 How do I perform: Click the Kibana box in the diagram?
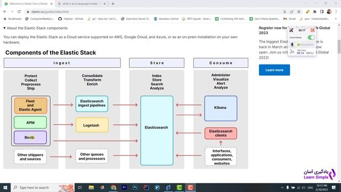[221, 108]
